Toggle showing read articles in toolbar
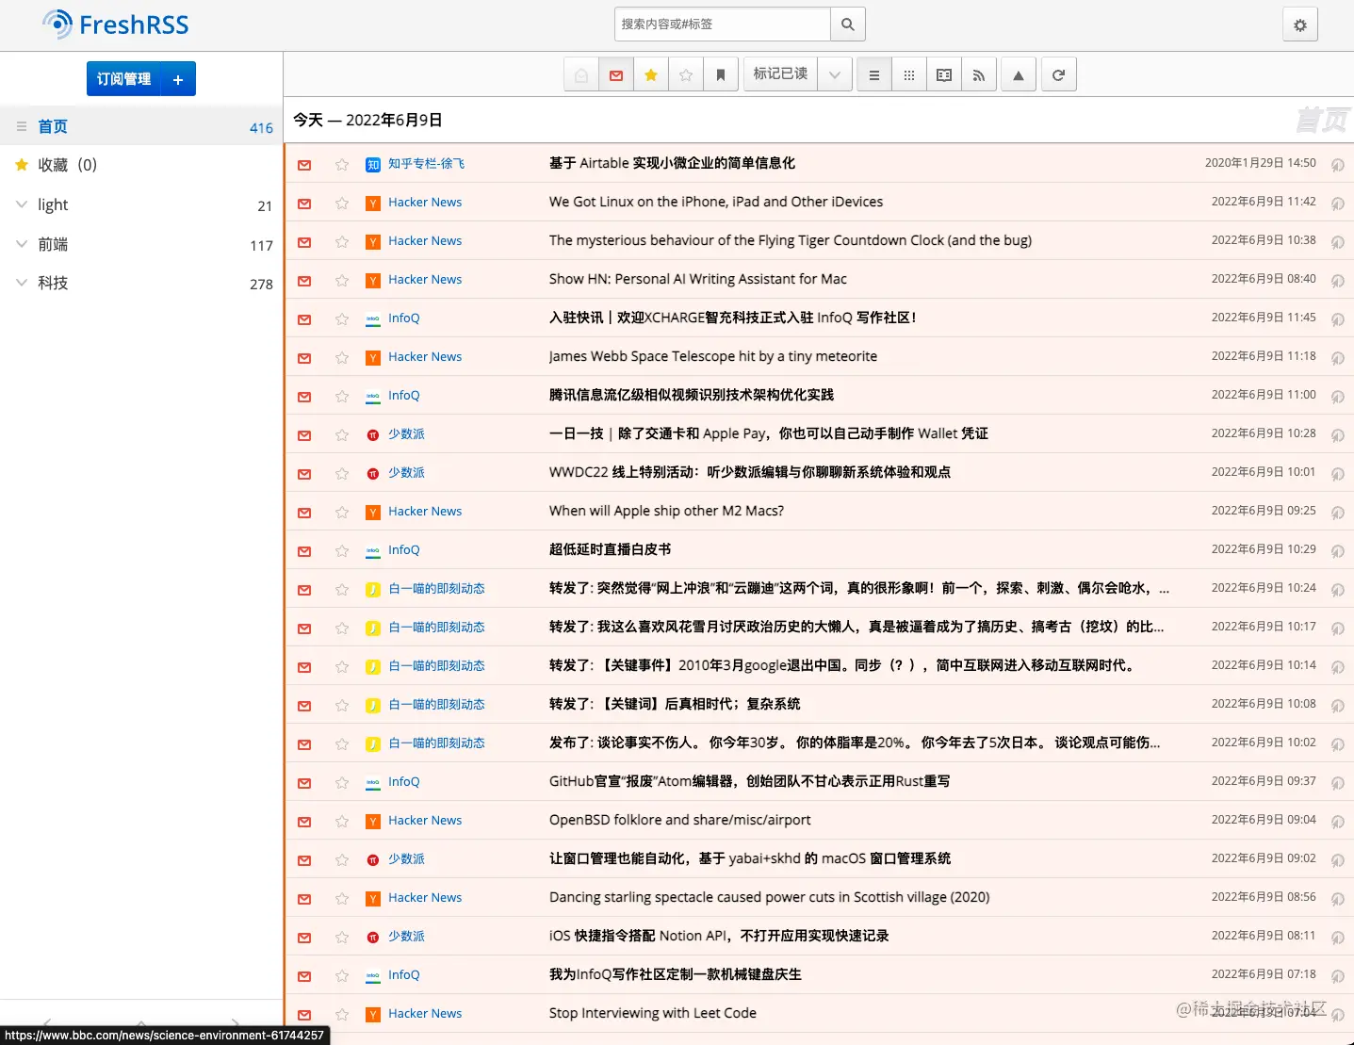Image resolution: width=1354 pixels, height=1045 pixels. pos(581,75)
